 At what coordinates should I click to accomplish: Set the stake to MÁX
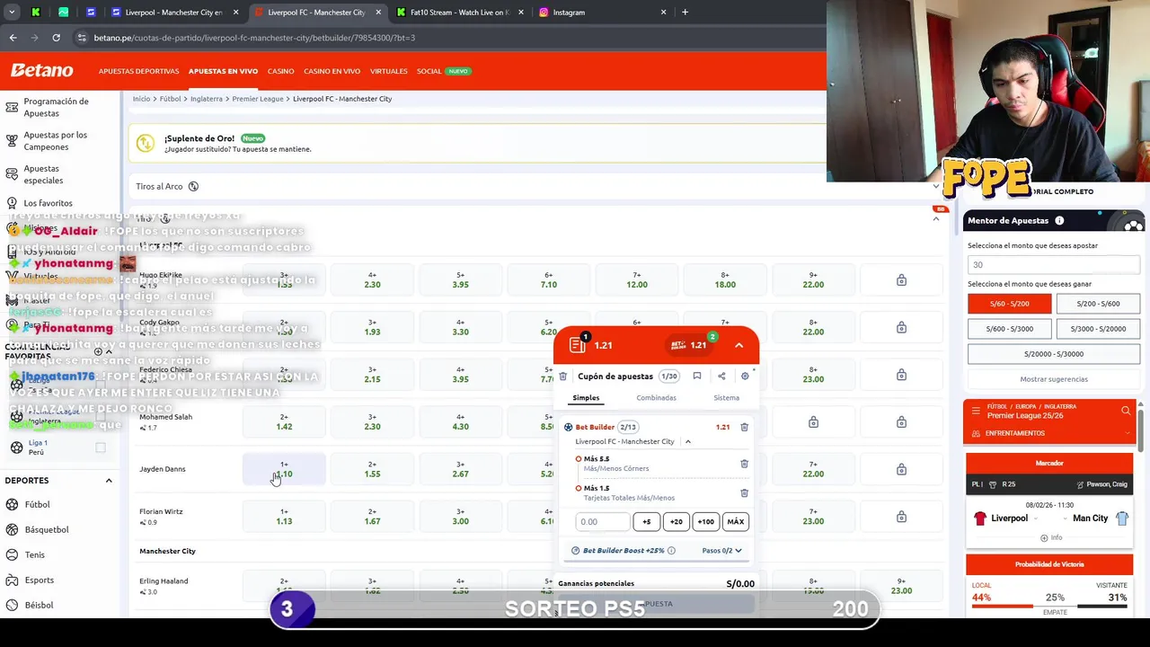click(x=736, y=521)
